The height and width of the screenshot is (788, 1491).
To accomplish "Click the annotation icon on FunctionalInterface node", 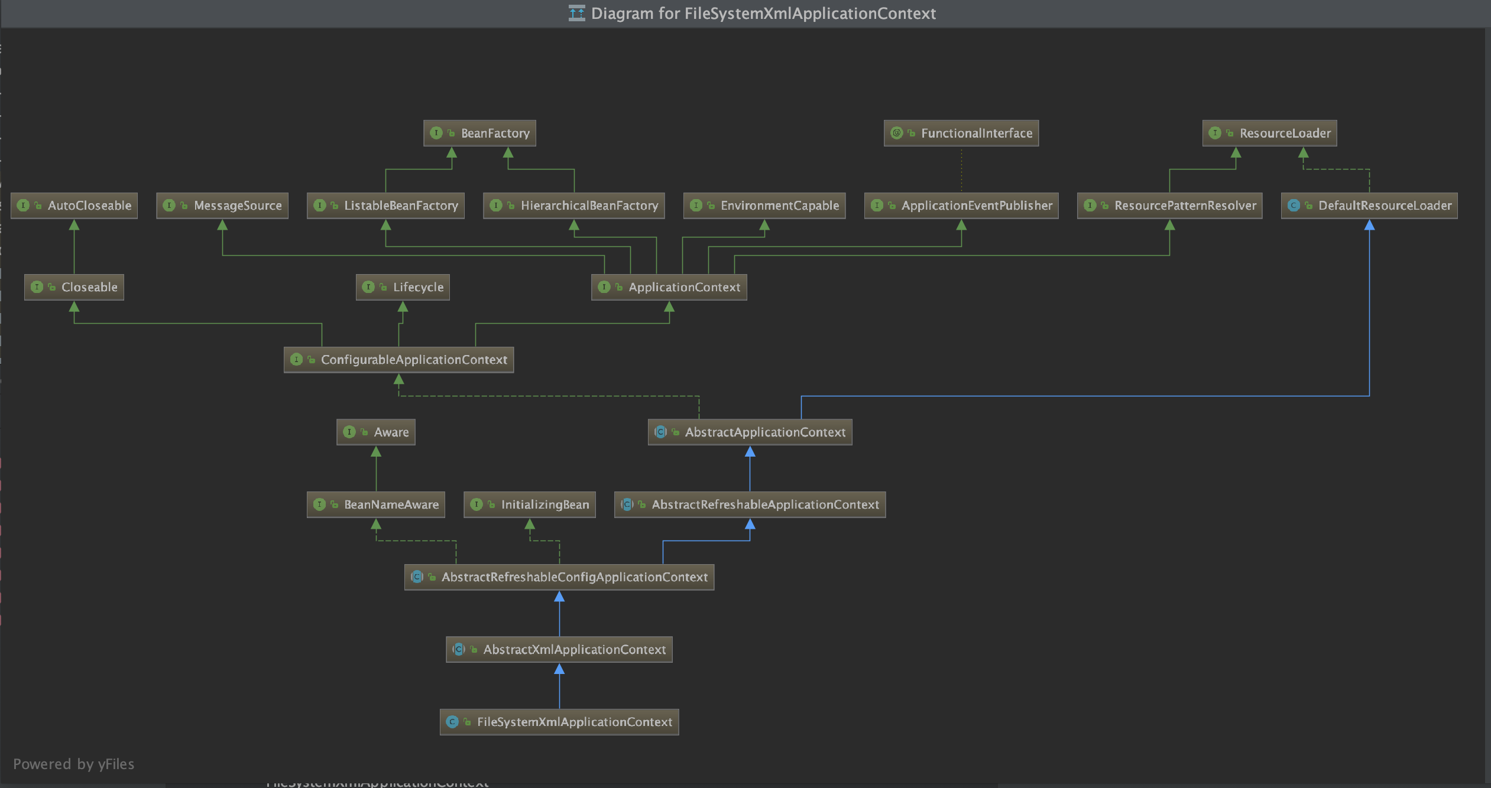I will pos(896,133).
